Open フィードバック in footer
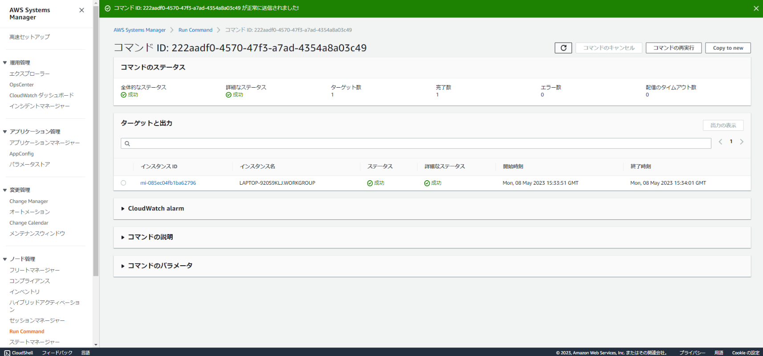The width and height of the screenshot is (763, 356). coord(57,352)
